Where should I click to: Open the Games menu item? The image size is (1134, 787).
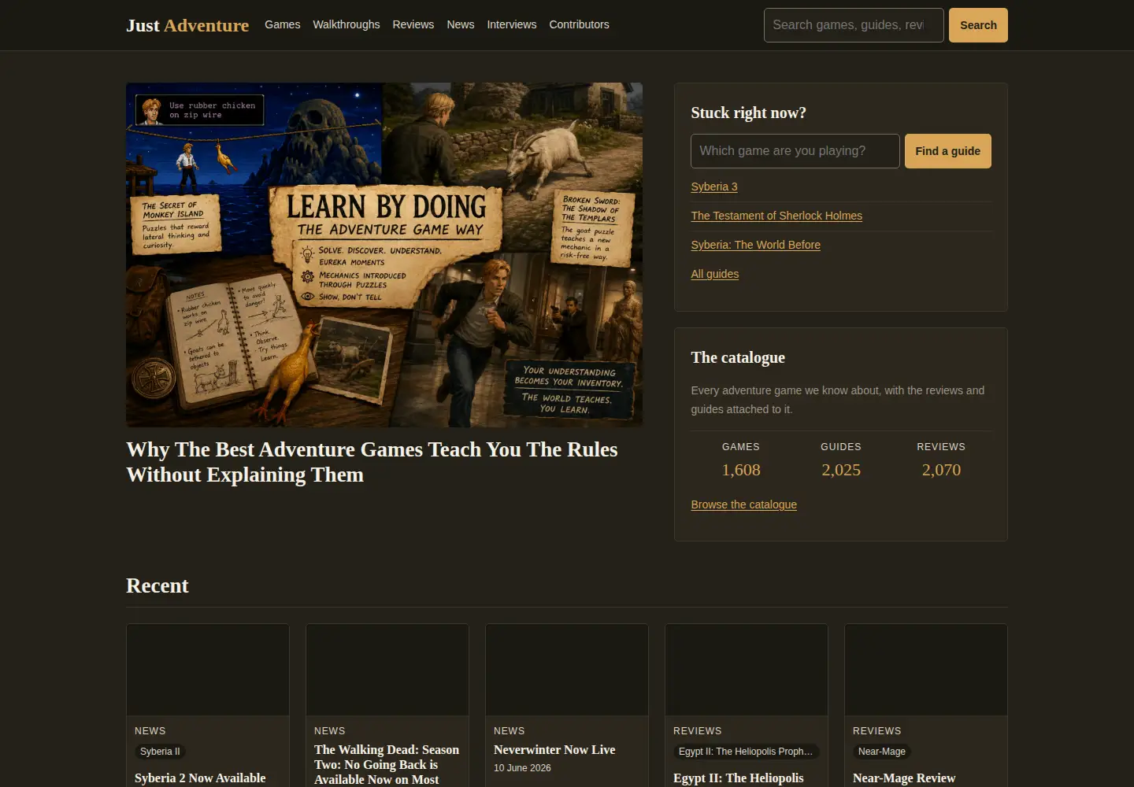pyautogui.click(x=282, y=24)
